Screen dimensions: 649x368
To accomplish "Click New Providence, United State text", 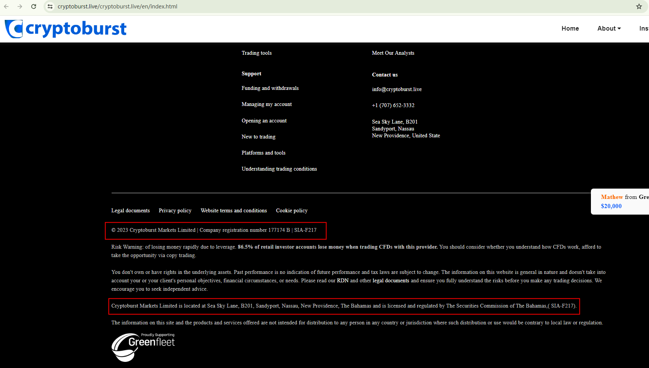I will pos(406,135).
